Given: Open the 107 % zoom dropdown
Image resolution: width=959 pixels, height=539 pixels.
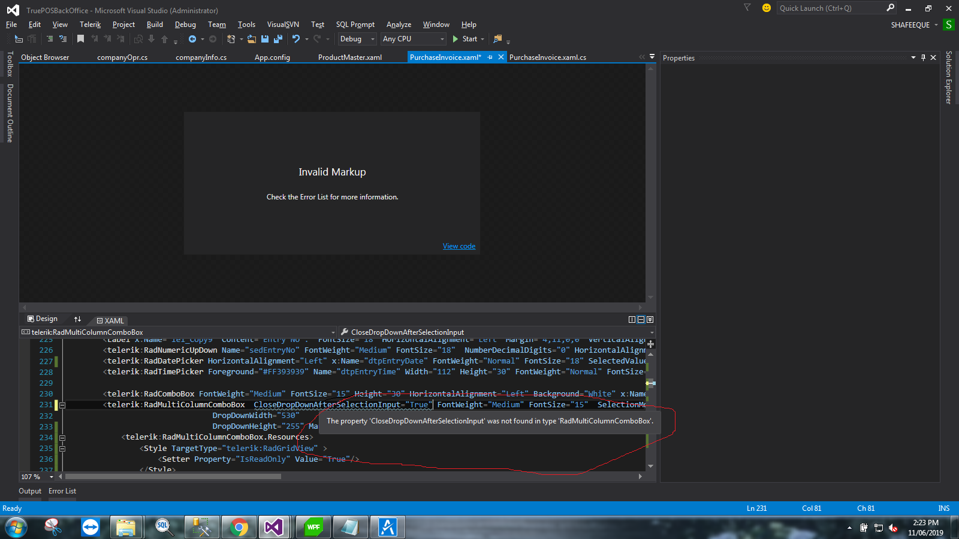Looking at the screenshot, I should click(51, 477).
